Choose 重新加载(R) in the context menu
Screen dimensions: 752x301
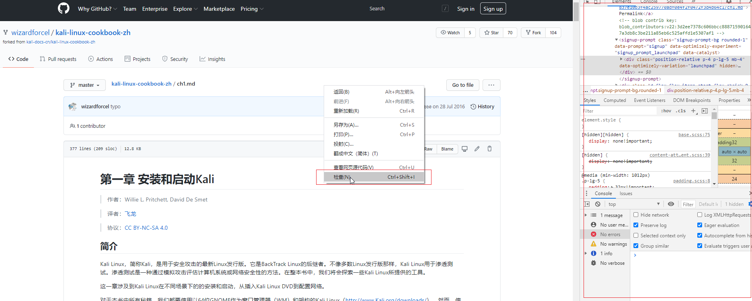(374, 111)
